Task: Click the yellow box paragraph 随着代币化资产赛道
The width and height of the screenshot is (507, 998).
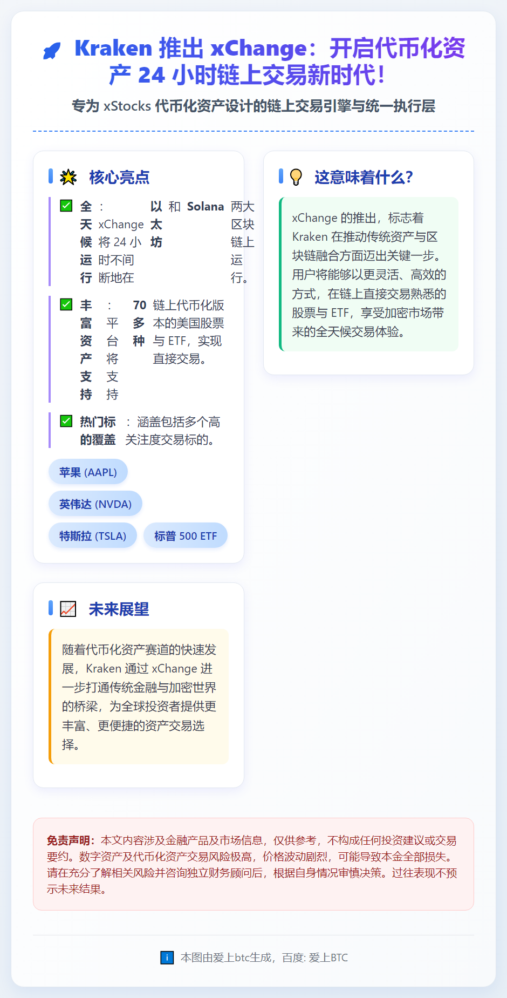Action: pyautogui.click(x=139, y=697)
